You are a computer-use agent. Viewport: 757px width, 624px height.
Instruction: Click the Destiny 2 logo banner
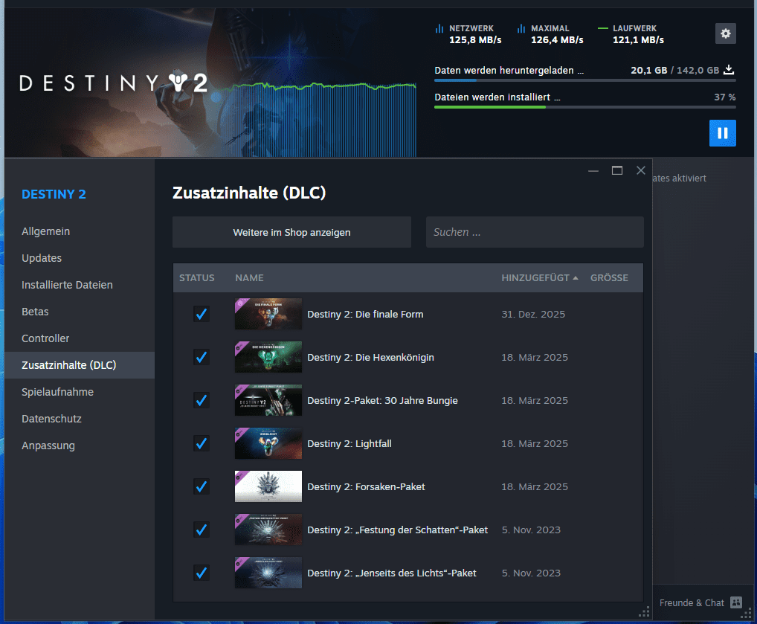point(114,83)
